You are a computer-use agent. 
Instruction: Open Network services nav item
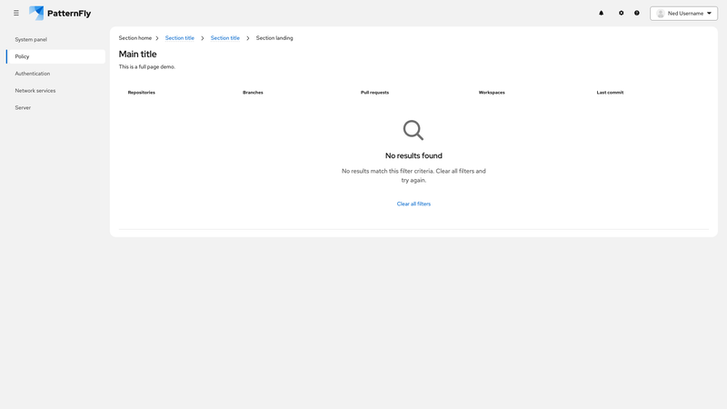pos(55,90)
